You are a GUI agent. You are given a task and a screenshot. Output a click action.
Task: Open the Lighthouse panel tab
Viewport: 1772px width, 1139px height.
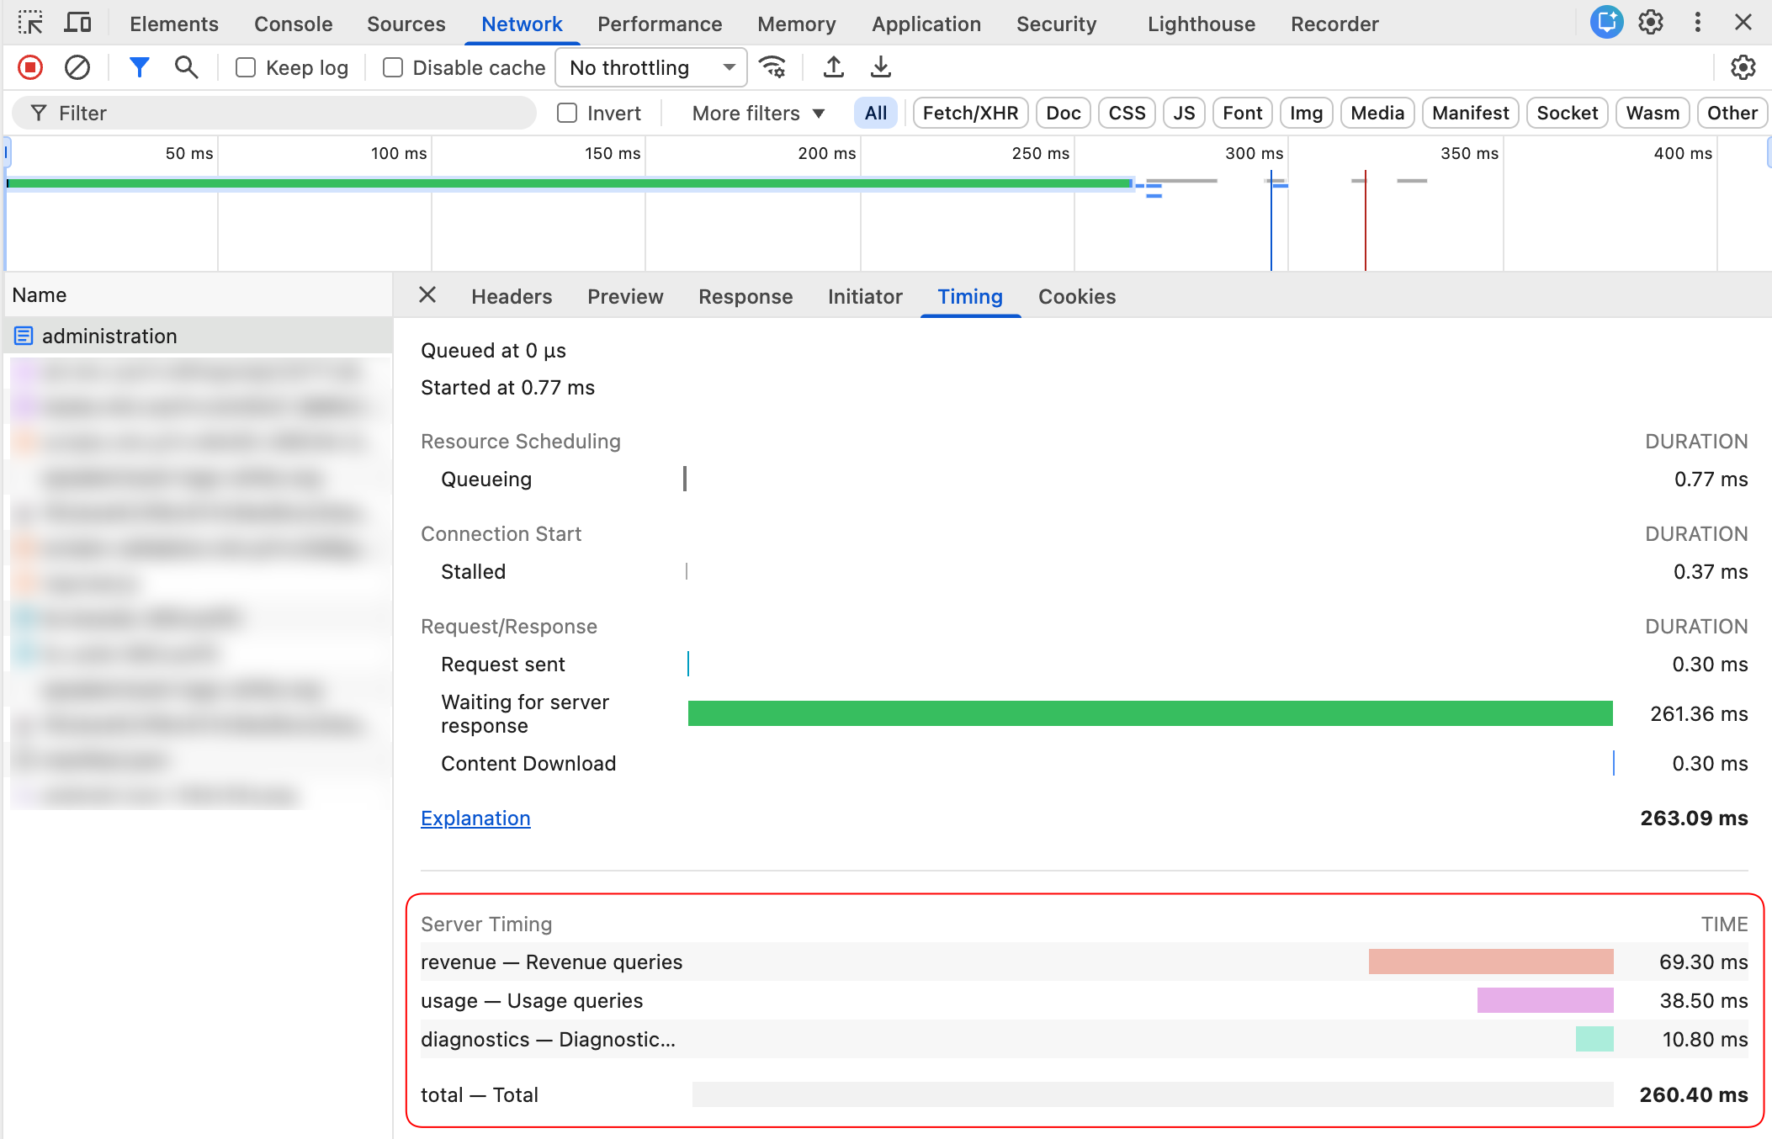[x=1202, y=24]
